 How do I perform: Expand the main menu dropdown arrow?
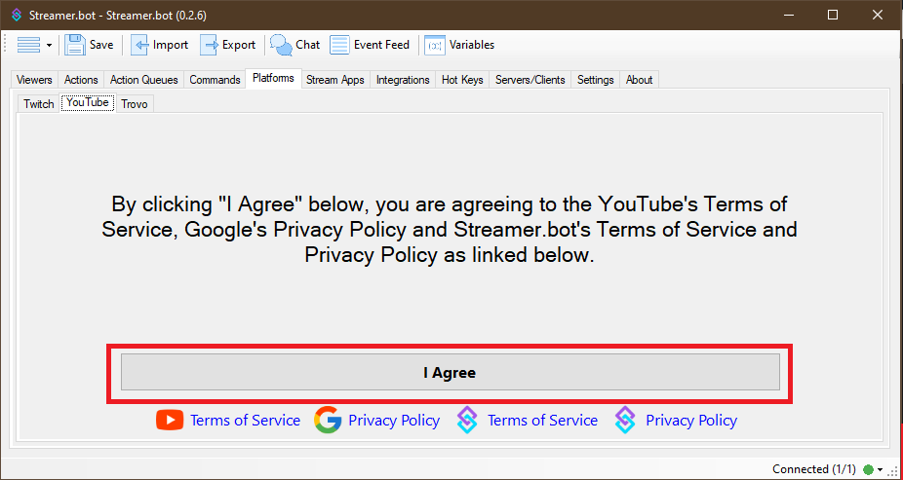point(49,46)
